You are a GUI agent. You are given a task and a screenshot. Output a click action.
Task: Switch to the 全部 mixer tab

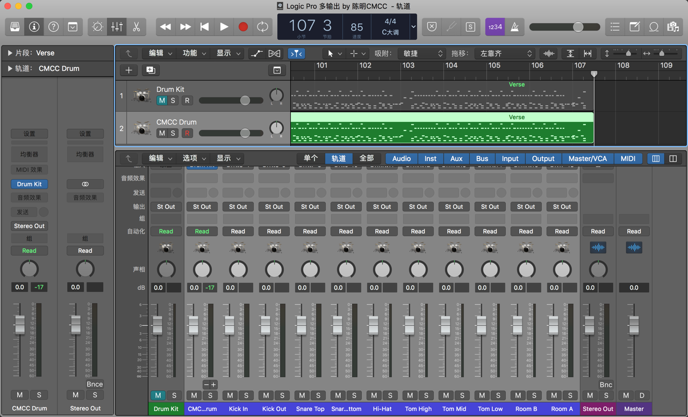[368, 158]
